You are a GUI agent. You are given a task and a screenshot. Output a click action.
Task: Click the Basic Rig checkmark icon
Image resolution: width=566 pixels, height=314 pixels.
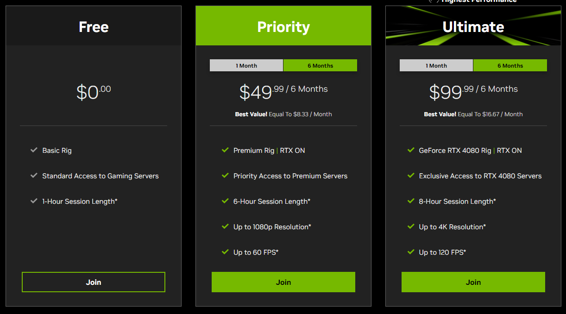tap(34, 150)
